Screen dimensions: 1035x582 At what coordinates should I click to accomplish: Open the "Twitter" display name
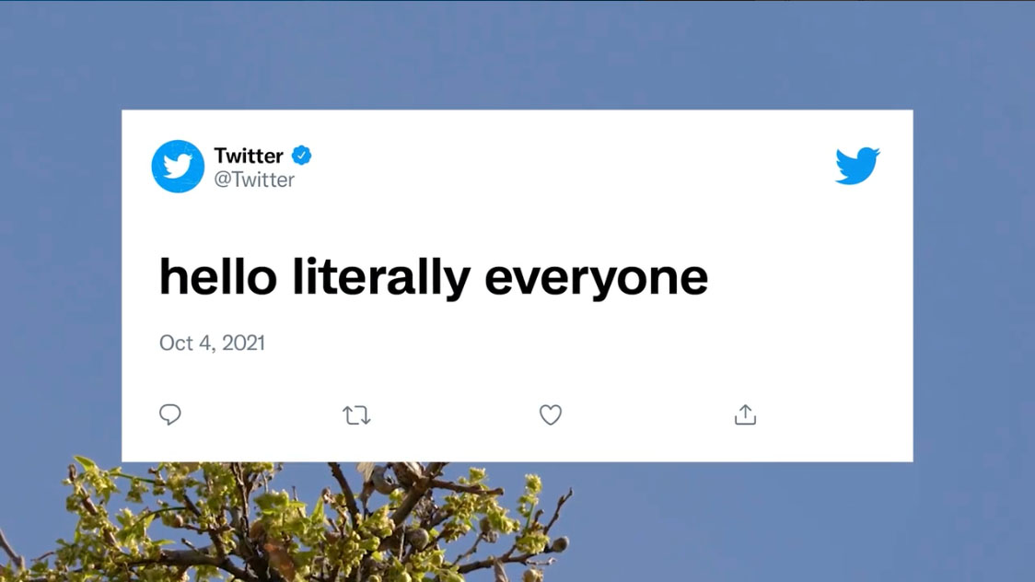pos(249,156)
